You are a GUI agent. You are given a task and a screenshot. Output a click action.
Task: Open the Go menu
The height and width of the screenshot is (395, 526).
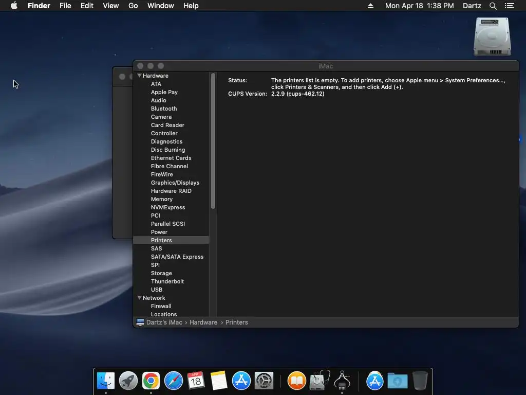pos(133,6)
